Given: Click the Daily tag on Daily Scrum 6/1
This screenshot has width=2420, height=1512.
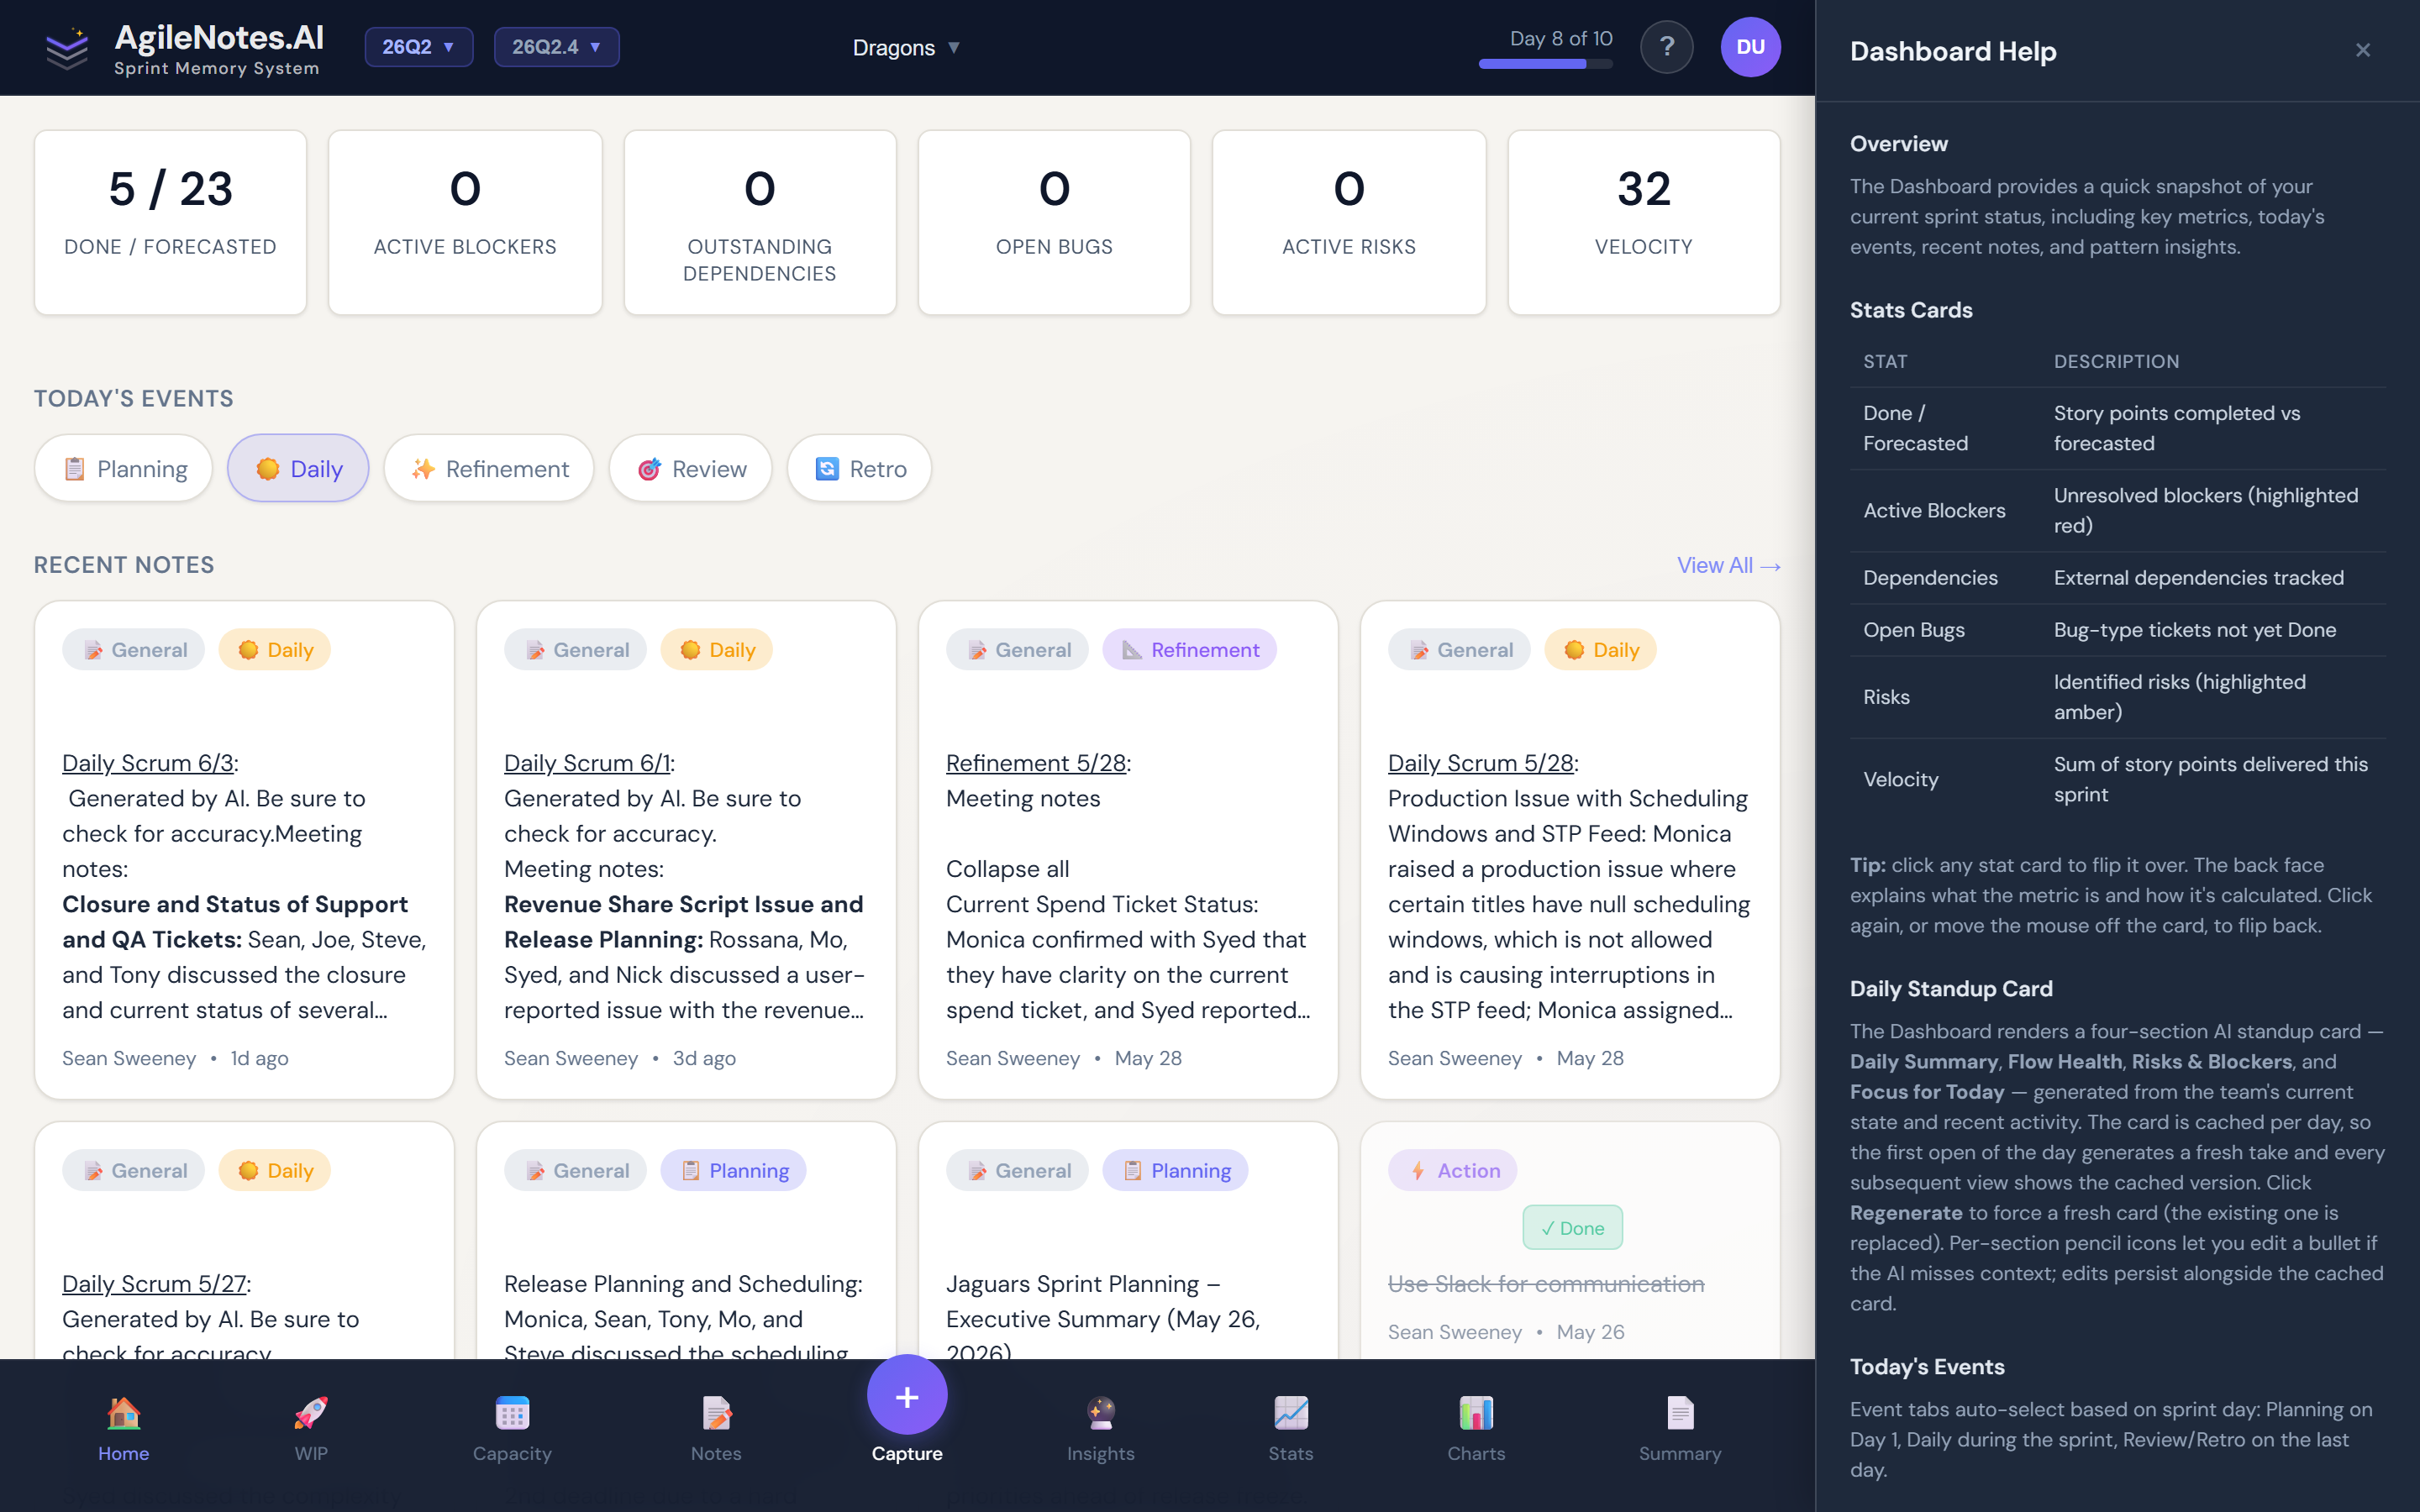Looking at the screenshot, I should [x=717, y=650].
